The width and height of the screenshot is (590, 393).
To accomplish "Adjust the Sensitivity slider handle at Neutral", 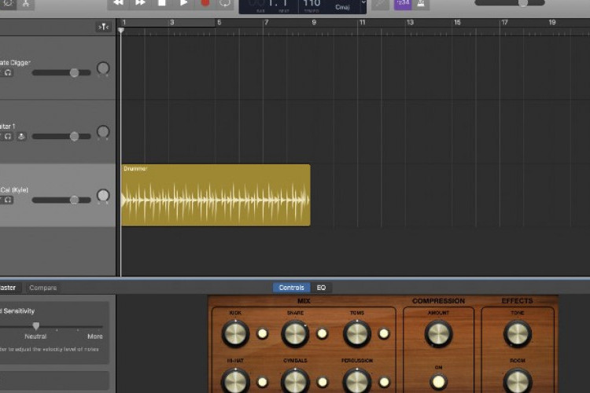I will [x=35, y=325].
